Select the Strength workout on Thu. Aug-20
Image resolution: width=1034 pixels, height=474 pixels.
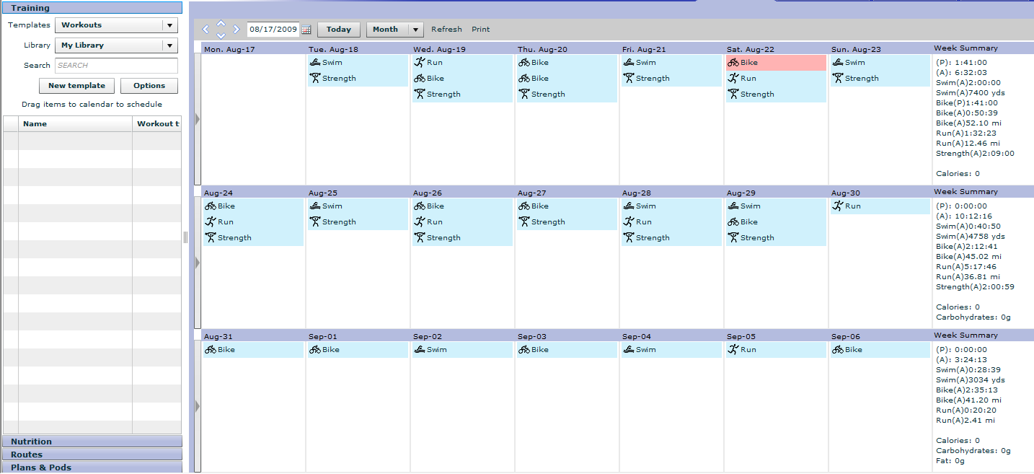point(567,95)
